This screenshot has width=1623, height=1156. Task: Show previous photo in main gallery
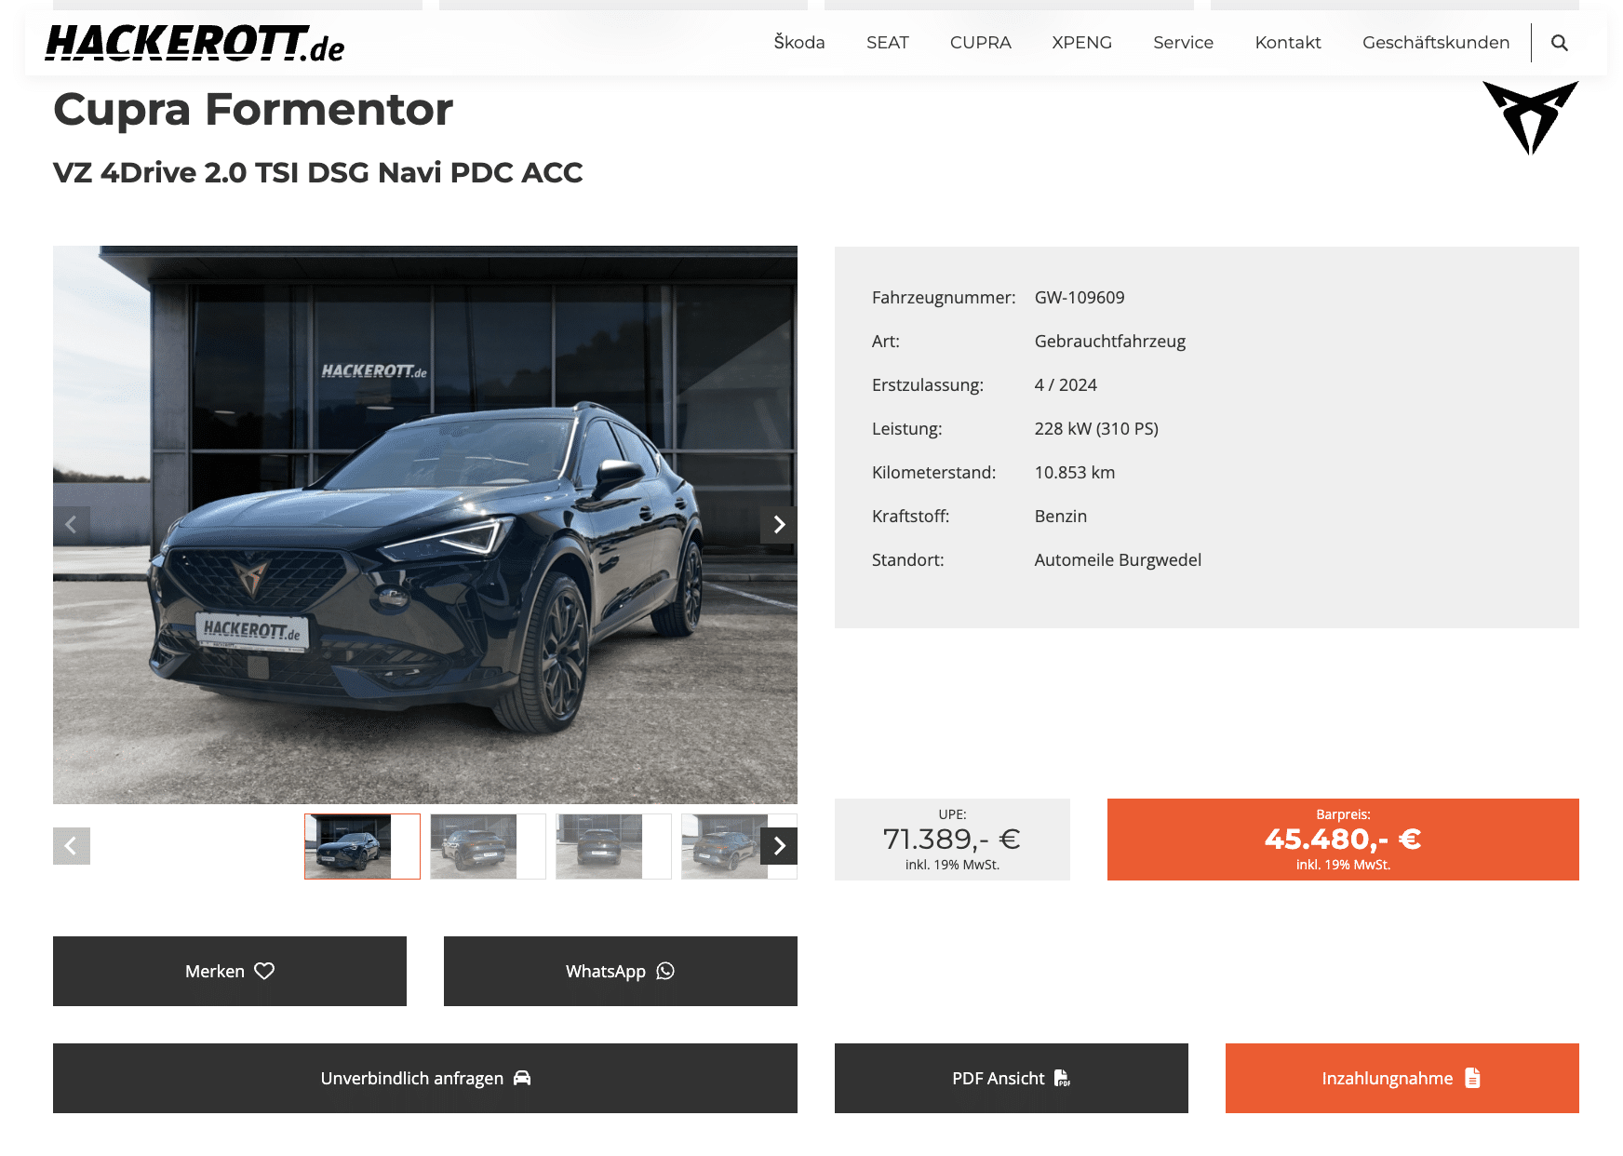coord(72,525)
